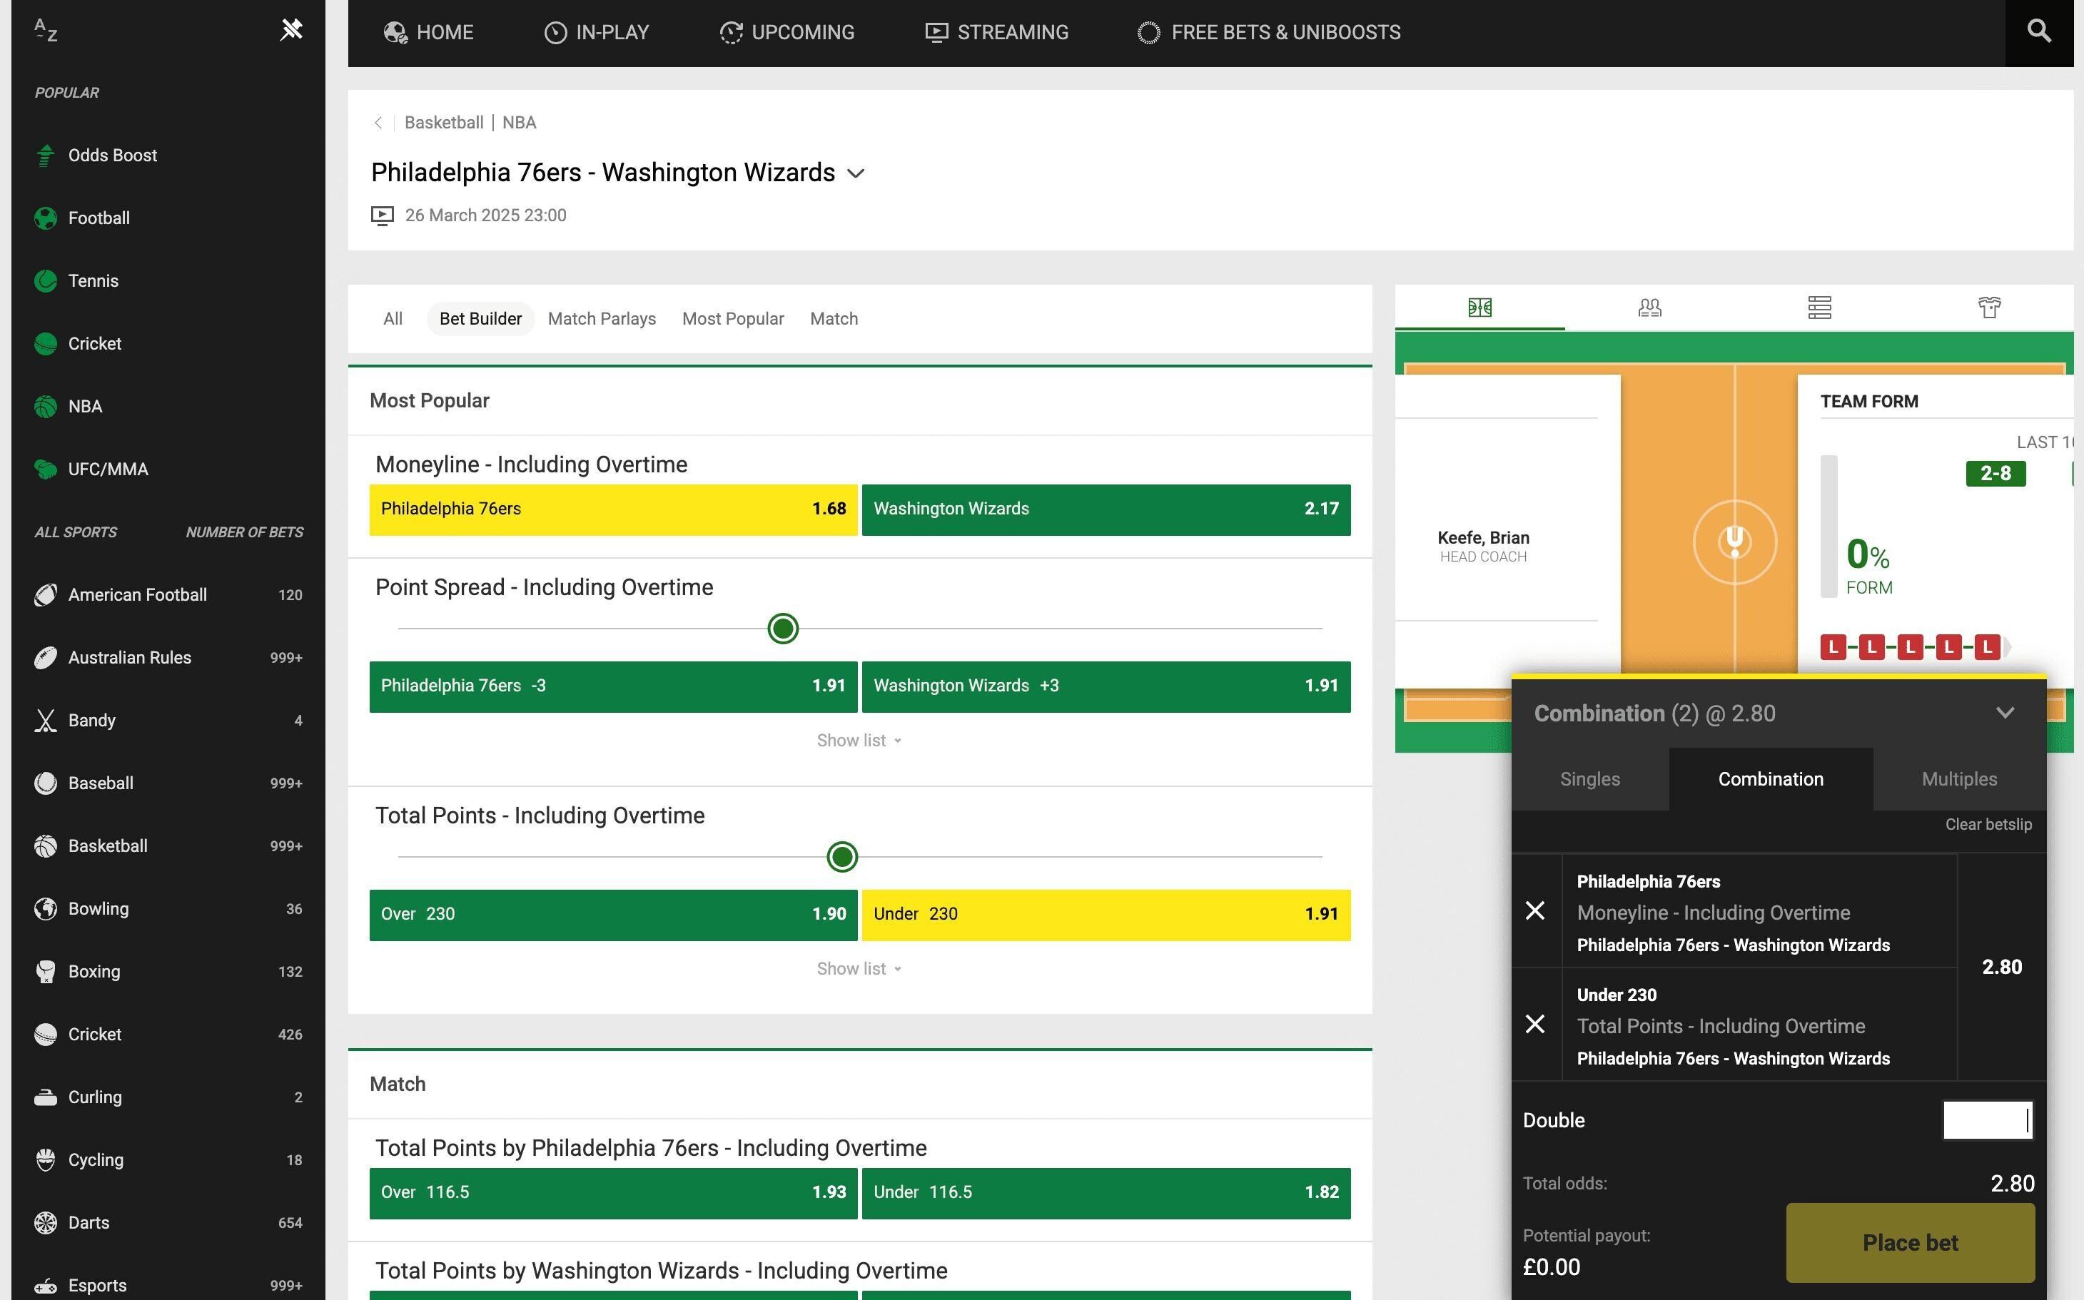2084x1300 pixels.
Task: Open STREAMING in top navigation
Action: [x=997, y=33]
